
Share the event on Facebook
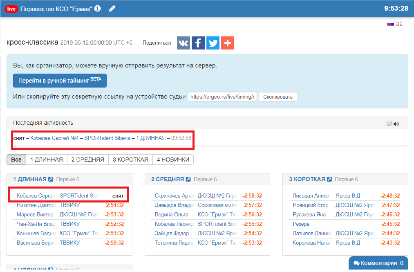(198, 43)
